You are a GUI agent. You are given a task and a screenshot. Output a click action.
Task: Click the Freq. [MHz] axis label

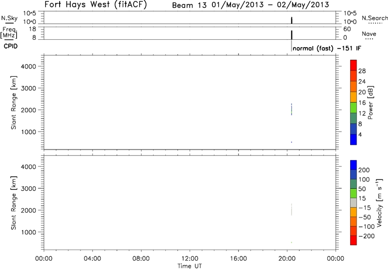(x=9, y=33)
